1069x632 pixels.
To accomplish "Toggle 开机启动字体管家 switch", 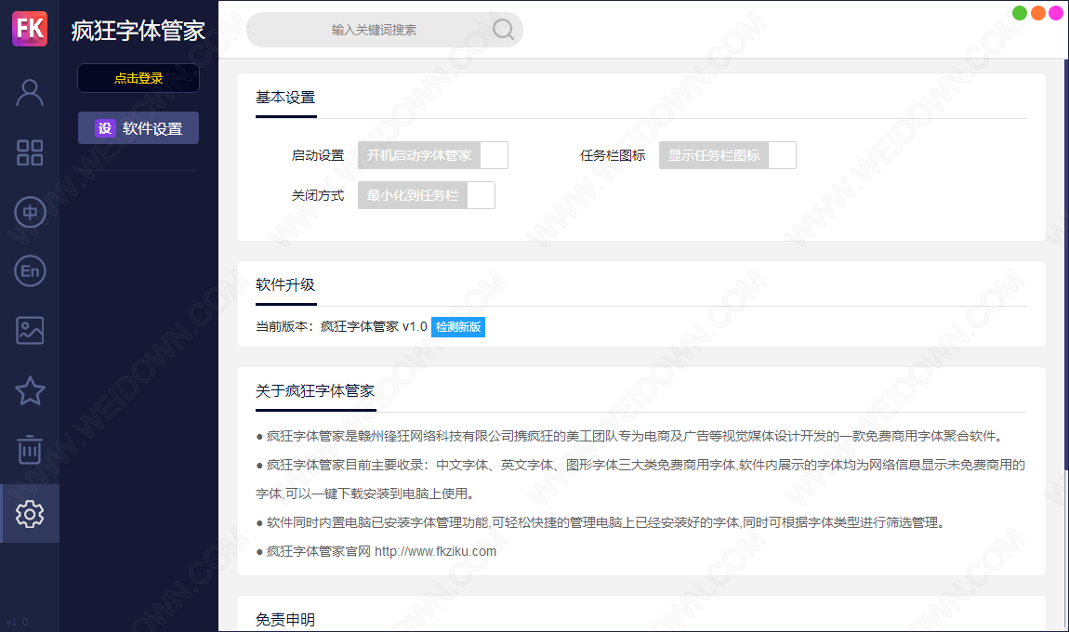I will tap(433, 155).
